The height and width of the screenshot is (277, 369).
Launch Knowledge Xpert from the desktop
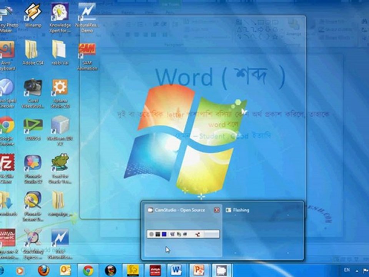tap(60, 18)
